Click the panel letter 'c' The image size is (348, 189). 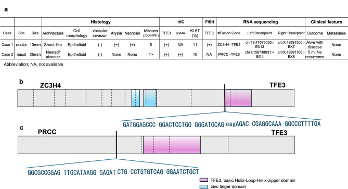click(x=21, y=128)
